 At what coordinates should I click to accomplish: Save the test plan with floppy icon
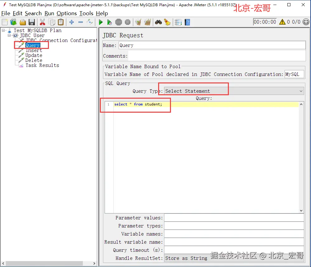pos(32,22)
